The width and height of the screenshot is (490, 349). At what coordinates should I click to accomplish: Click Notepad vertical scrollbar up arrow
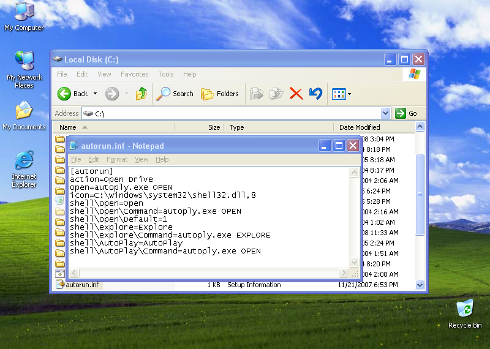(x=354, y=172)
